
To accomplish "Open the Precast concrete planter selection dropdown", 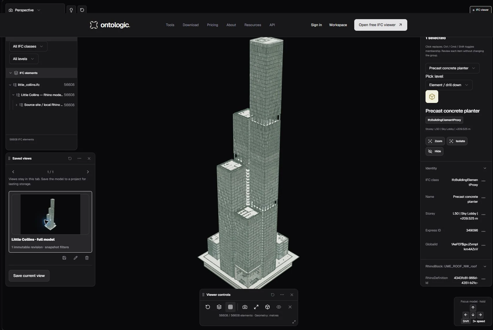I will click(x=452, y=68).
